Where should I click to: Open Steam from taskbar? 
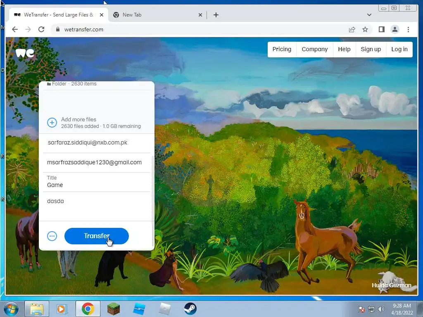(x=190, y=309)
